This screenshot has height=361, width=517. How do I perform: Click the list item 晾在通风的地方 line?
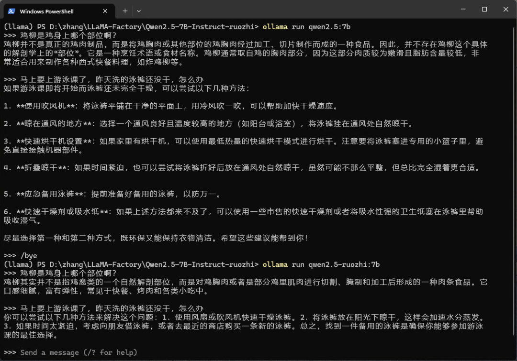coord(208,123)
